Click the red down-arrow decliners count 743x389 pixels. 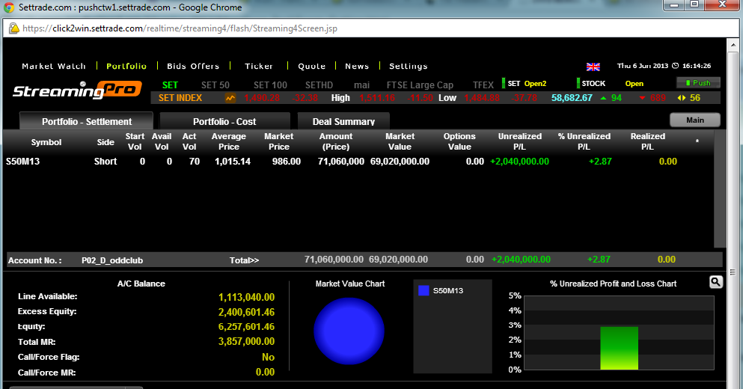652,98
